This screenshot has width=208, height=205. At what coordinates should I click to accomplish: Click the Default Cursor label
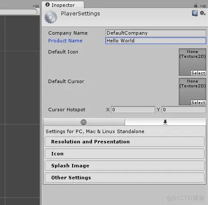pos(66,81)
